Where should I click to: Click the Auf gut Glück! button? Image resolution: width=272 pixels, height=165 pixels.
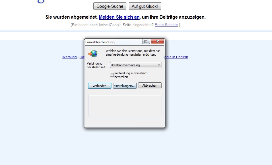pos(145,6)
